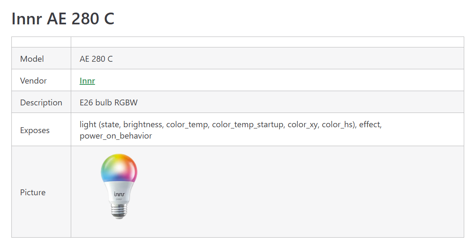This screenshot has height=249, width=476.
Task: Select the Vendor row label
Action: [33, 81]
